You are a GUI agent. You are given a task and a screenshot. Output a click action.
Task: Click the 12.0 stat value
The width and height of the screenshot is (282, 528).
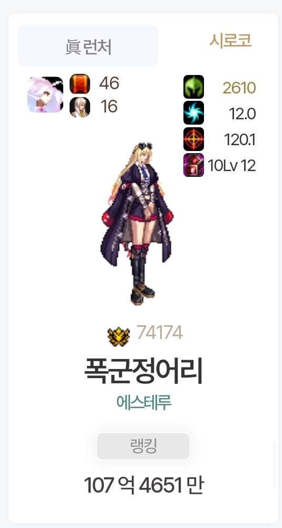242,114
